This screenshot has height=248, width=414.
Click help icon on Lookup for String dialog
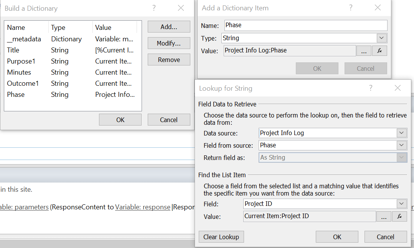point(370,88)
